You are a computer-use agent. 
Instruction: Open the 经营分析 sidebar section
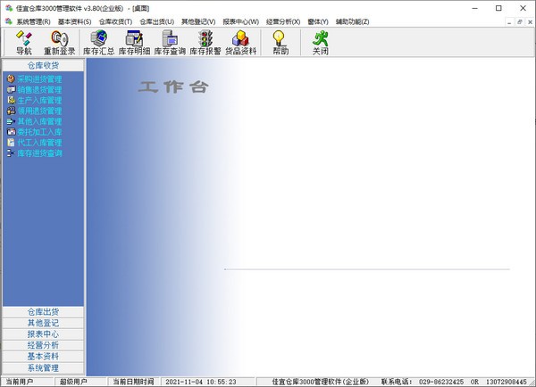[x=43, y=345]
